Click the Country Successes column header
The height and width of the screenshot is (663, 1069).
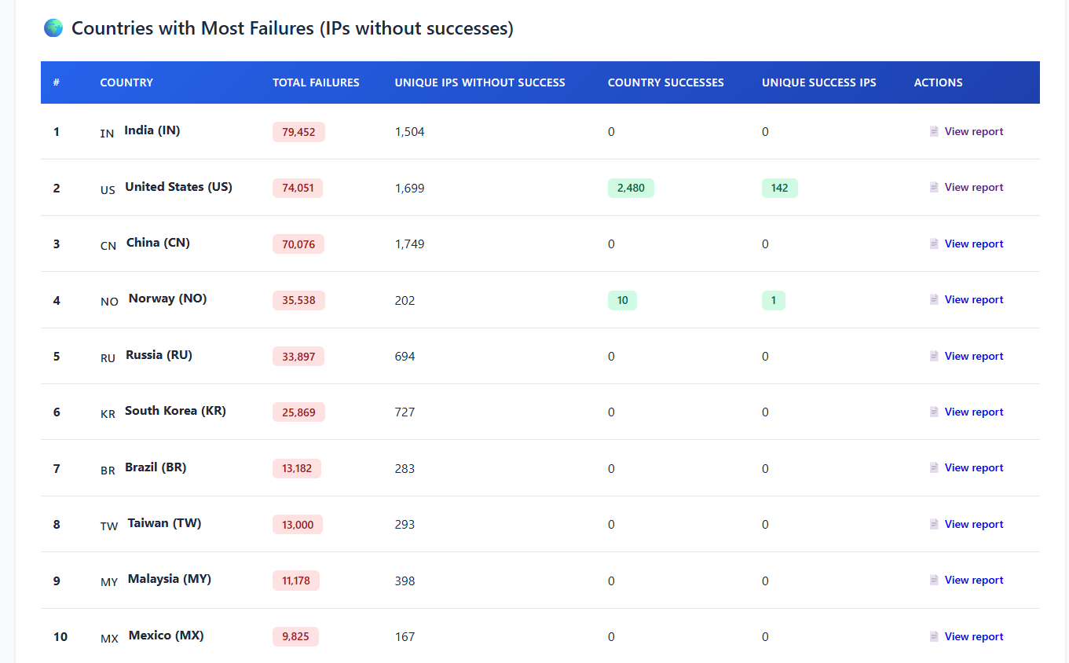[x=665, y=82]
